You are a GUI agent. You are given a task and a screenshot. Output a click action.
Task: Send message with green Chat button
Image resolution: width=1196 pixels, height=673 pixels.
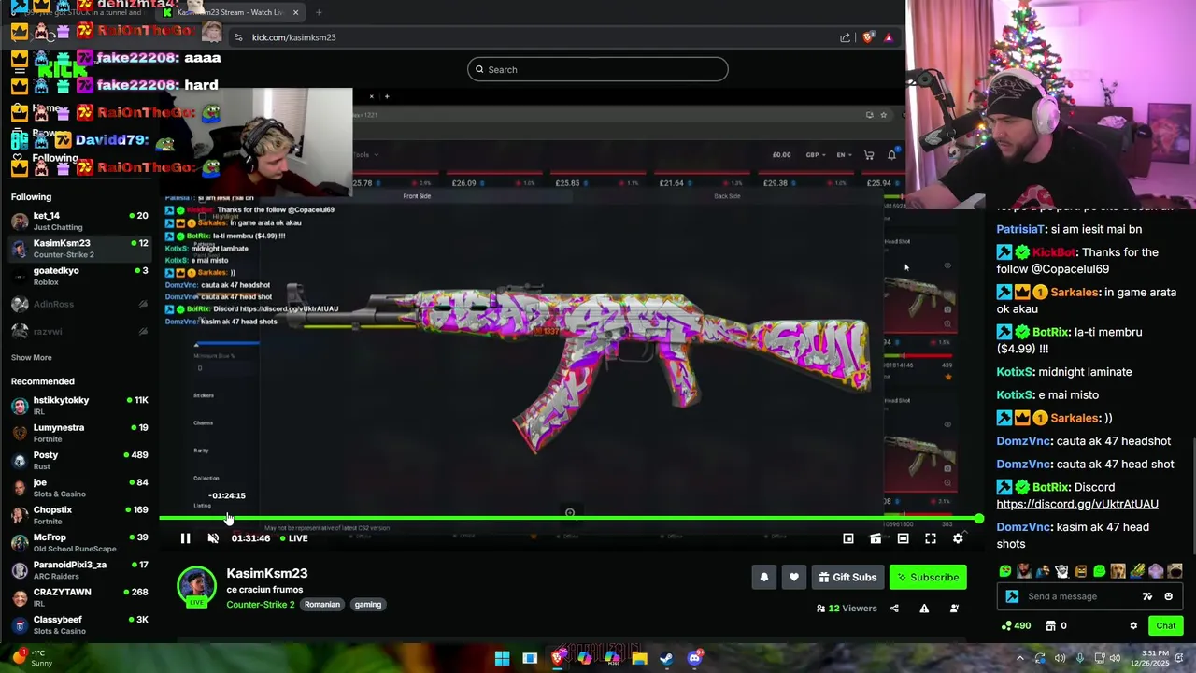1166,626
